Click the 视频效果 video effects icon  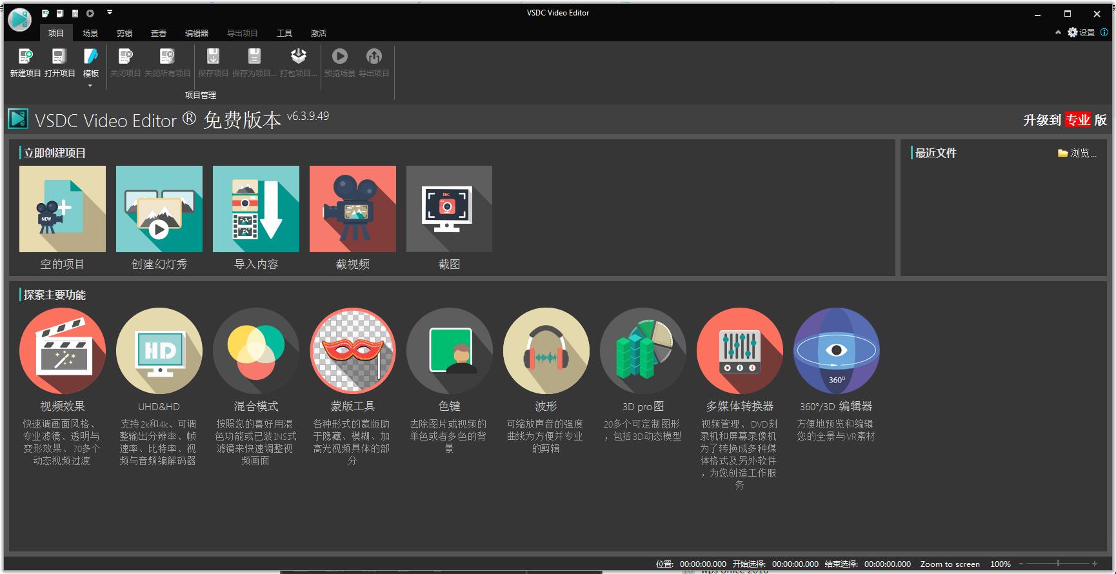[63, 351]
